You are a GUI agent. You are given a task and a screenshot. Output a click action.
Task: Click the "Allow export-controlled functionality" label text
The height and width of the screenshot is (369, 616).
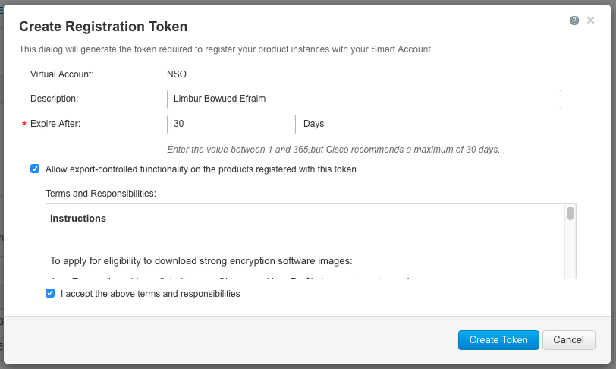pyautogui.click(x=201, y=169)
